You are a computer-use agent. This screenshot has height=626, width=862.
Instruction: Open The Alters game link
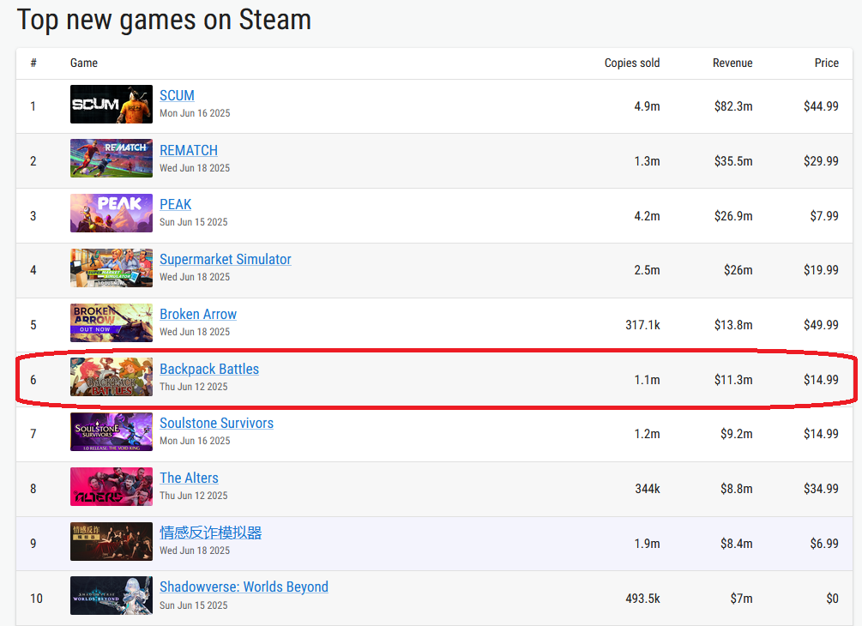tap(189, 479)
